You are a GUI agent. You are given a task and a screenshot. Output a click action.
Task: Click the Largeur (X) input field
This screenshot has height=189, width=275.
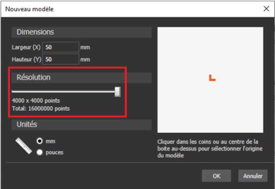coord(60,47)
